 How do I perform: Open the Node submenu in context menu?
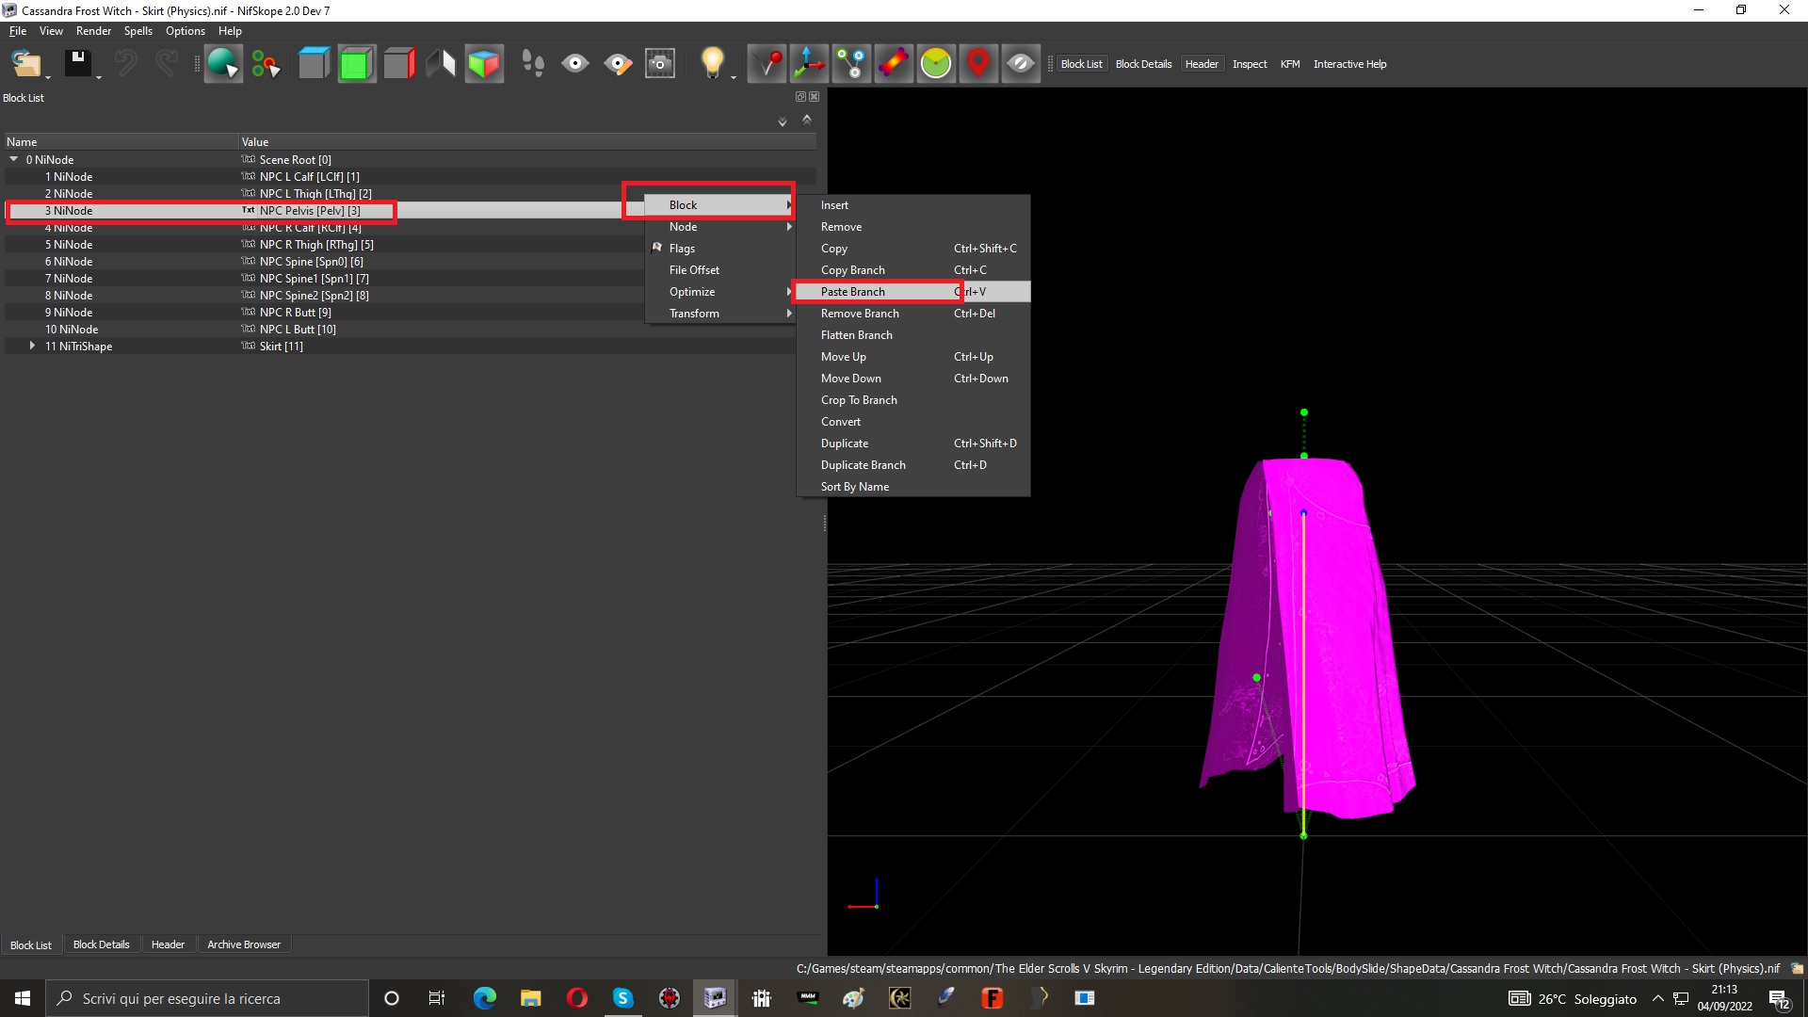pos(720,227)
